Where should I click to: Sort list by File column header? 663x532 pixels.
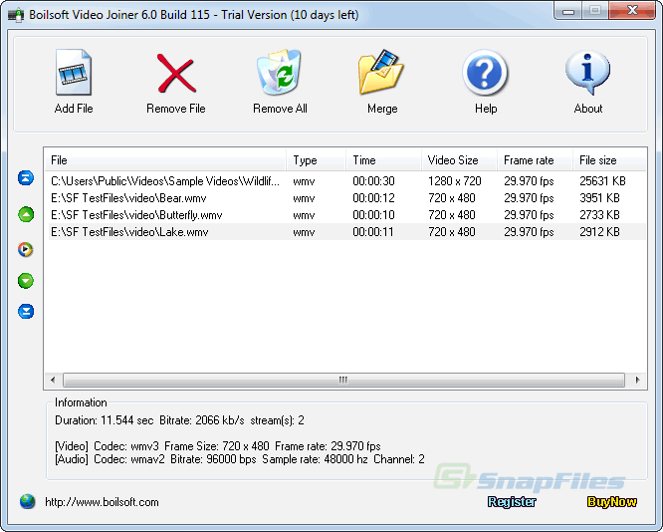pyautogui.click(x=165, y=160)
